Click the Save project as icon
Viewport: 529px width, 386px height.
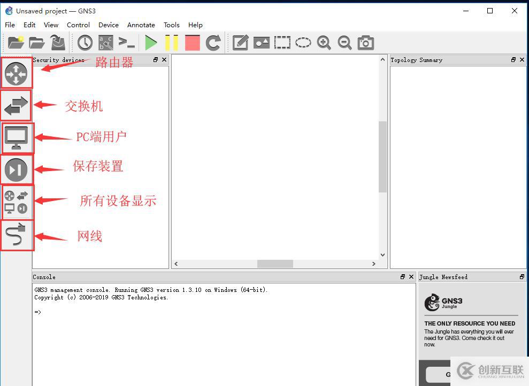pyautogui.click(x=58, y=43)
